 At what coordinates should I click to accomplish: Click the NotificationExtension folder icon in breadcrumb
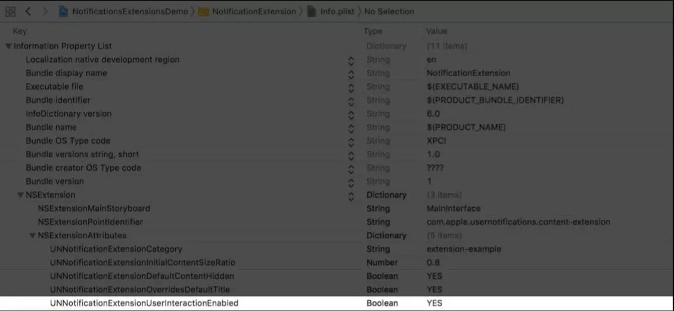point(204,12)
